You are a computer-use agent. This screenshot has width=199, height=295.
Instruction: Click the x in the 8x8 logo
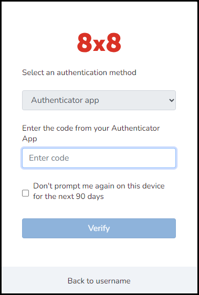[x=99, y=45]
